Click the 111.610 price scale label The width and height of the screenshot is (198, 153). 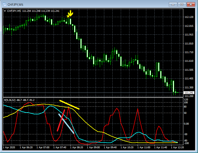(x=189, y=61)
